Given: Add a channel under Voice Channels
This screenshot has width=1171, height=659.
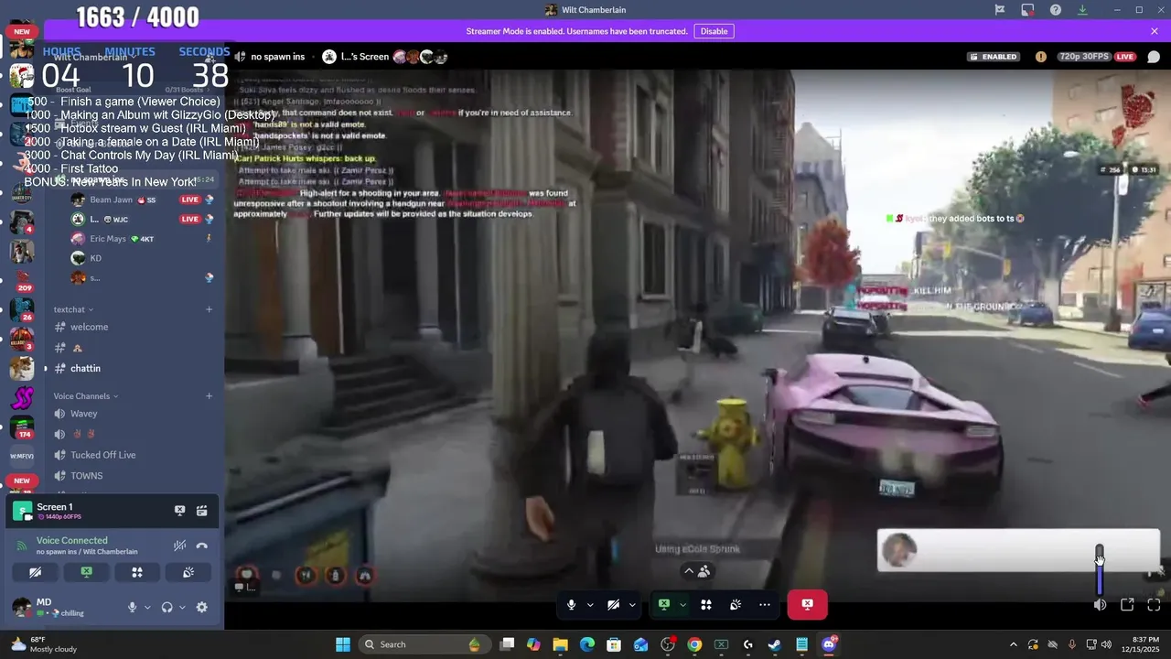Looking at the screenshot, I should click(209, 396).
